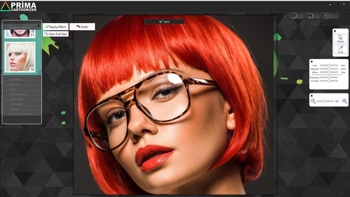Click the zoom in magnifier icon
The image size is (350, 197).
pos(344,101)
